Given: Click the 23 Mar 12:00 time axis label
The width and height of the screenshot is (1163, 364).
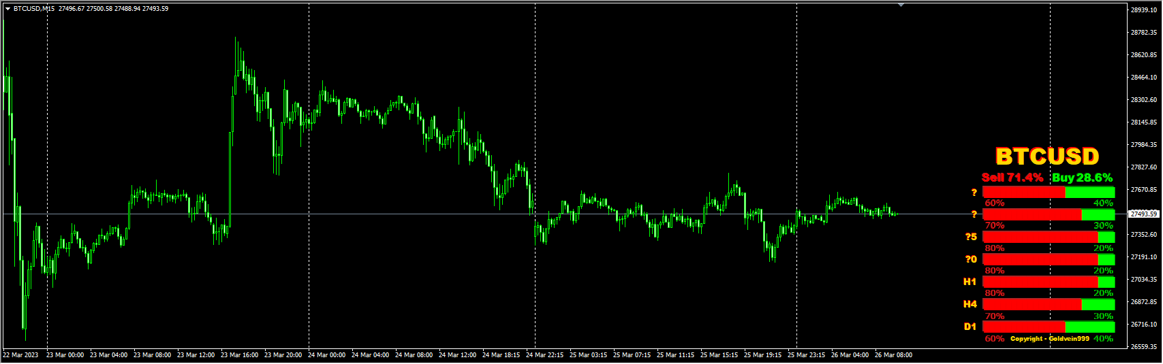Looking at the screenshot, I should point(196,355).
